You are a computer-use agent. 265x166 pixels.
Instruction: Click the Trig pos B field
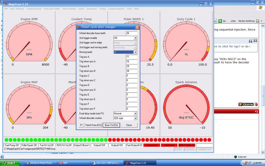pyautogui.click(x=132, y=66)
